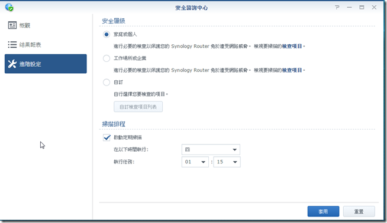This screenshot has height=223, width=387.
Task: Open help via the question mark icon
Action: coord(337,8)
